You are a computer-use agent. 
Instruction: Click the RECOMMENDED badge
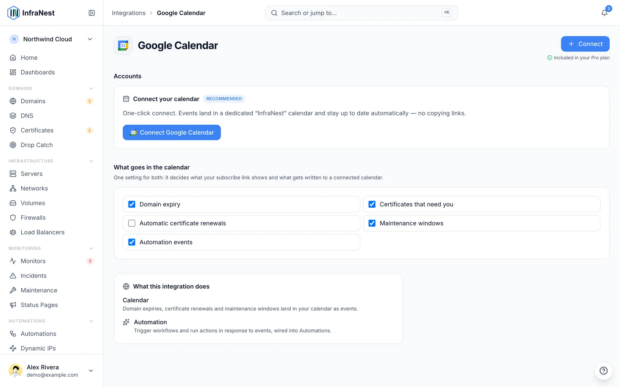[x=224, y=99]
